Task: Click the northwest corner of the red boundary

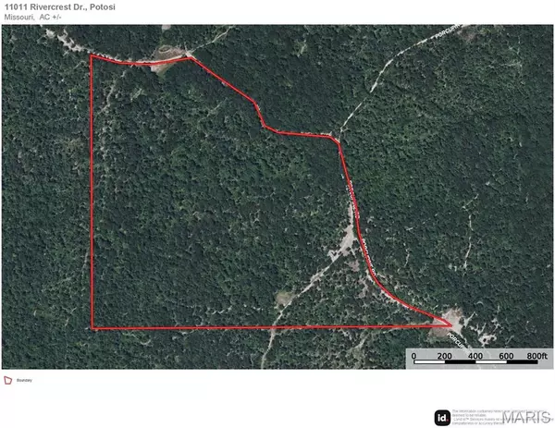Action: click(x=92, y=55)
